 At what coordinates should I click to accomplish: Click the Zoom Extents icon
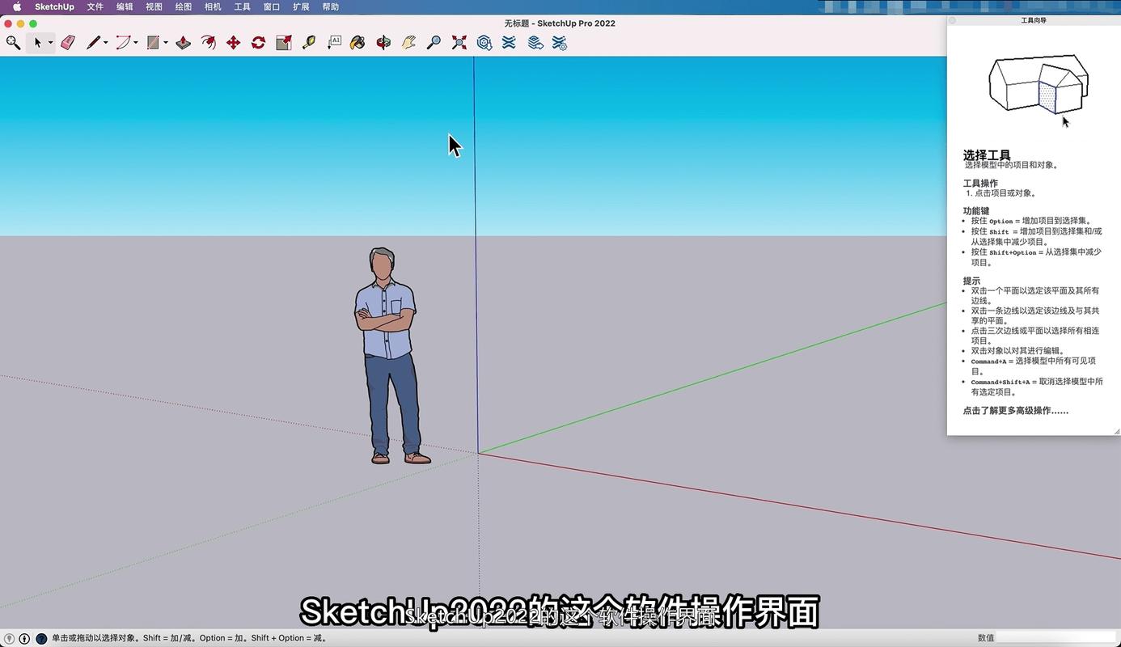point(459,43)
